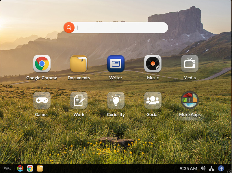Screen dimensions: 232x173
Task: Open the volume control in system tray
Action: tap(203, 168)
